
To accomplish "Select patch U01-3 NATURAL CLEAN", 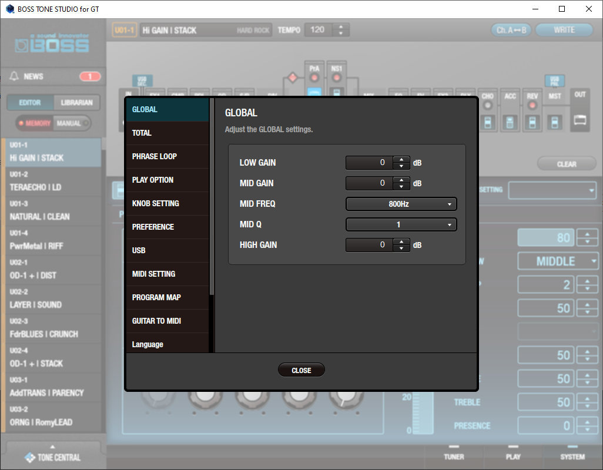I will (x=53, y=211).
